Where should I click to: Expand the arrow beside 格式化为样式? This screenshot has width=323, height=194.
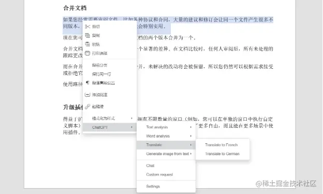[131, 118]
